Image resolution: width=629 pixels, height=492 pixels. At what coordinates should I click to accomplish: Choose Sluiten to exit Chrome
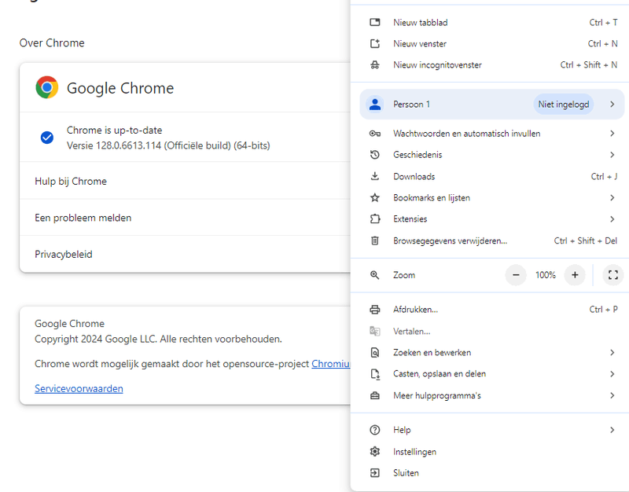(x=406, y=473)
